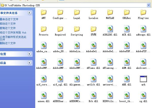This screenshot has height=108, width=152.
Task: Expand the 位置 panel chevron
Action: 29,54
